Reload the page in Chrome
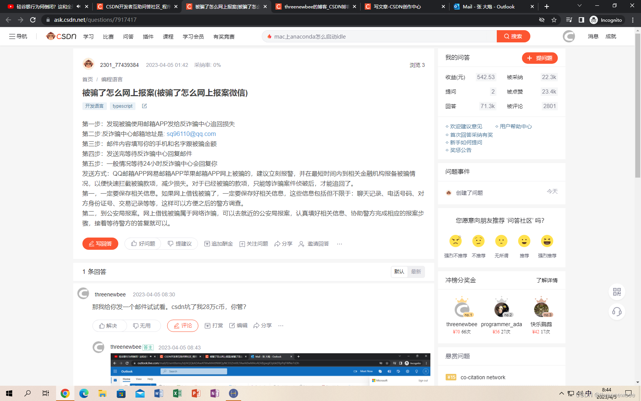641x401 pixels. (33, 20)
